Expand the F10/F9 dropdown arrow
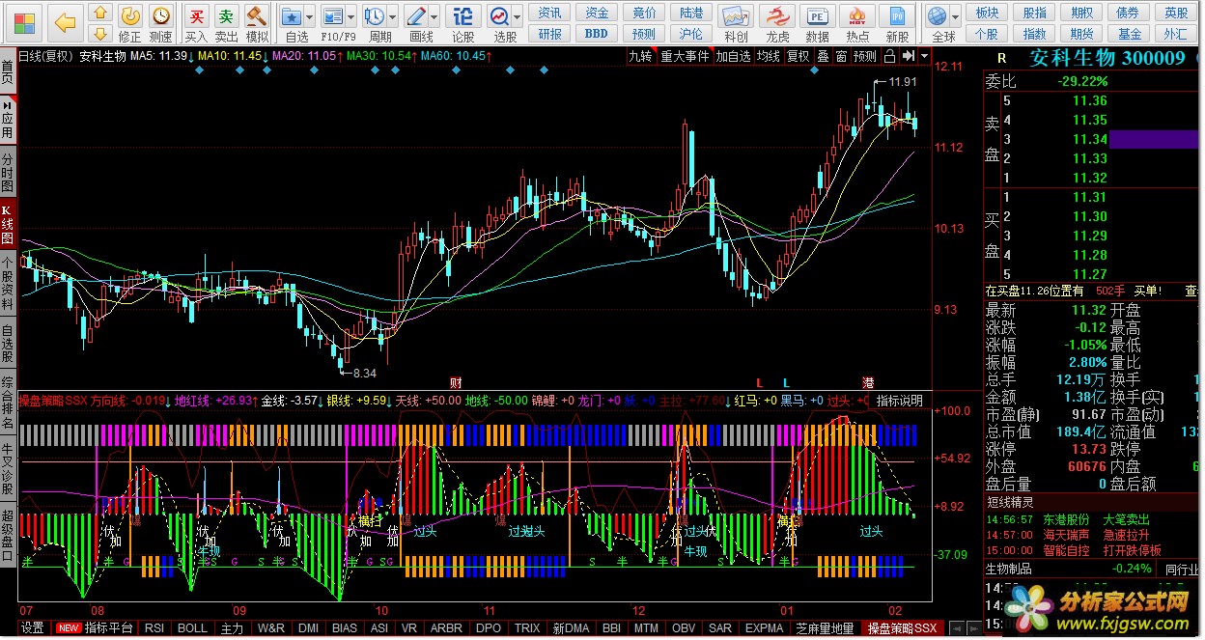 (350, 17)
